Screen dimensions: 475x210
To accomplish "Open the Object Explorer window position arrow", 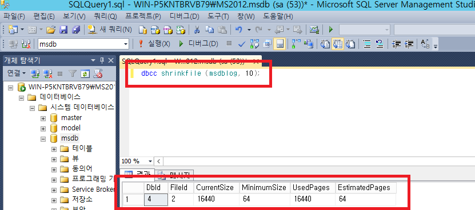I will 93,60.
